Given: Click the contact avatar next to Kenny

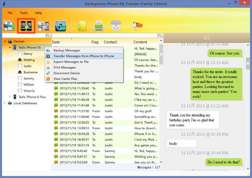Looking at the screenshot, I should [x=20, y=54].
